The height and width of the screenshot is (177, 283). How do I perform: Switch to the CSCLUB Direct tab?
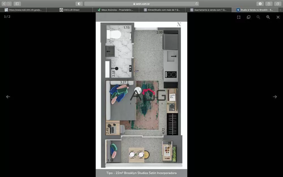tap(70, 10)
